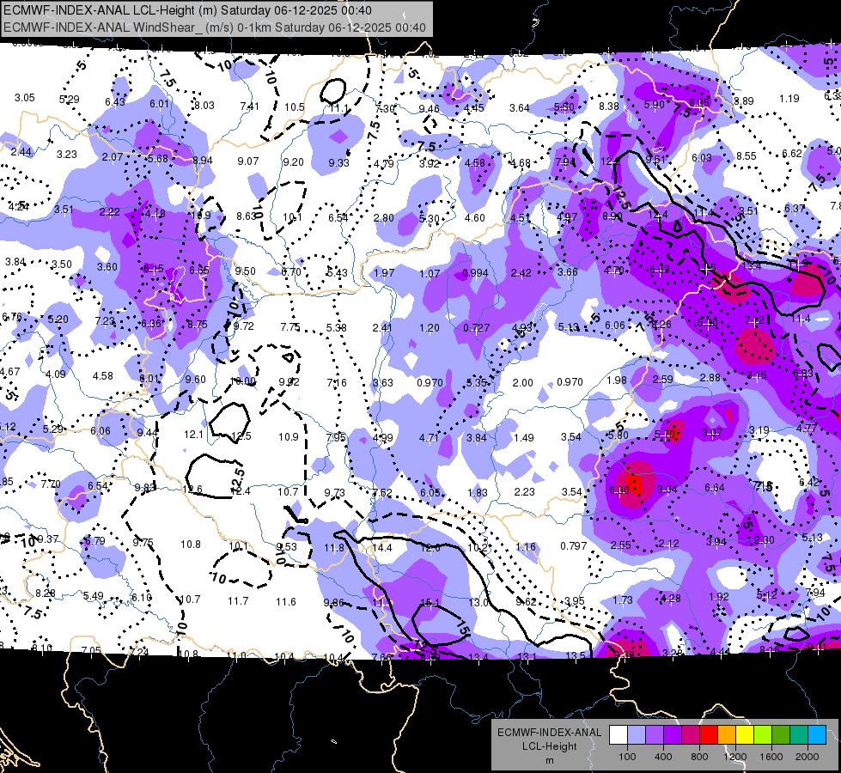841x773 pixels.
Task: Click the legend tick label '2000'
Action: click(807, 757)
